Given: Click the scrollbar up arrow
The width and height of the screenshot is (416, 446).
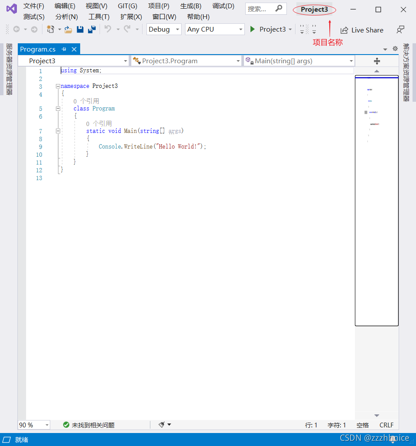Looking at the screenshot, I should [377, 71].
